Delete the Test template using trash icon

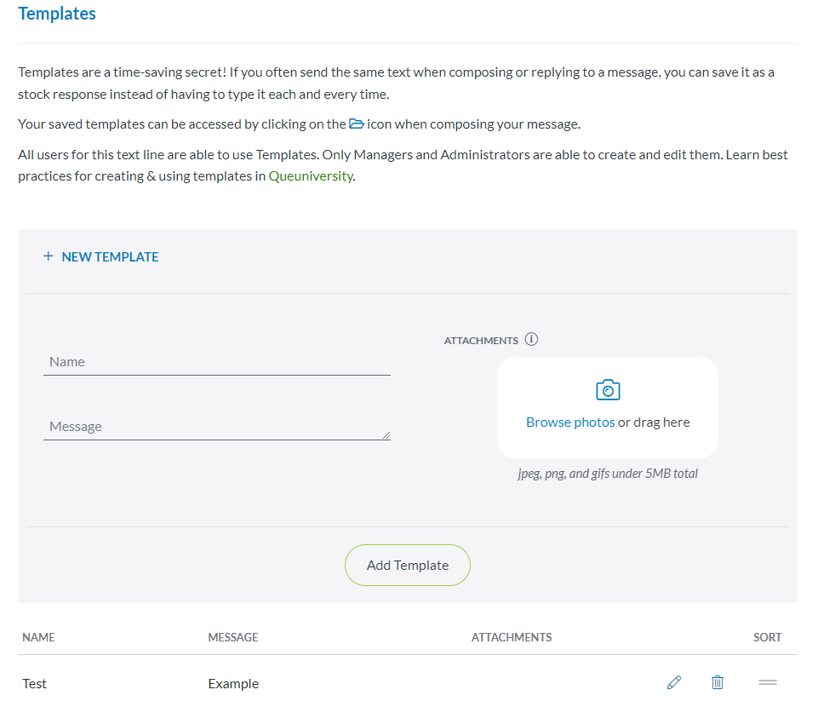[718, 682]
